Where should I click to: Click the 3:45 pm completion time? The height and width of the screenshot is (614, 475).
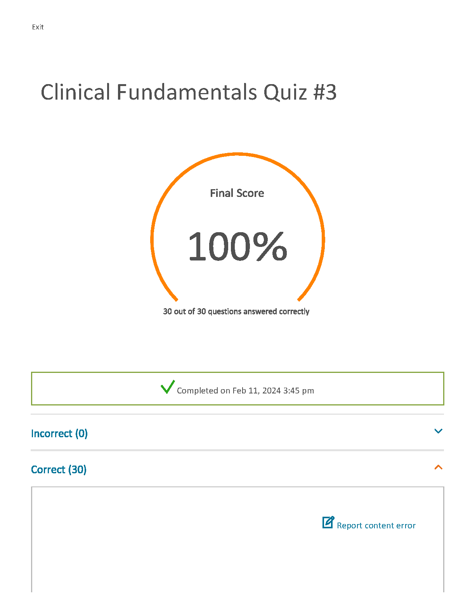298,390
